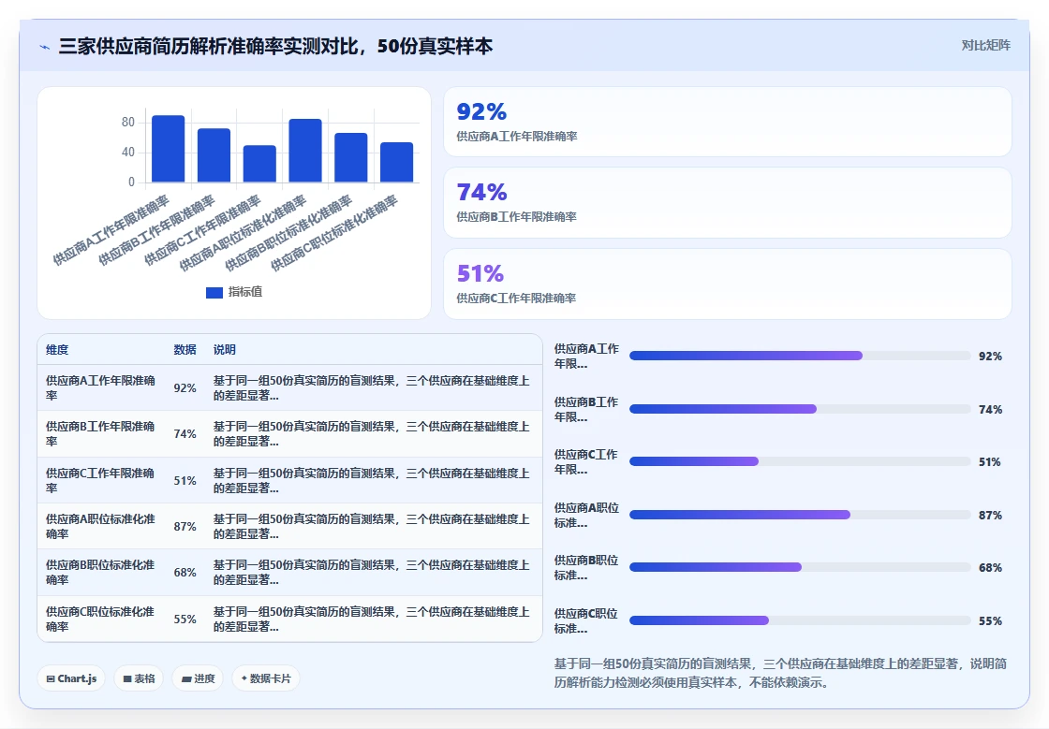Select table cell 供应商A职位标准化准确率
This screenshot has width=1049, height=729.
[x=100, y=526]
